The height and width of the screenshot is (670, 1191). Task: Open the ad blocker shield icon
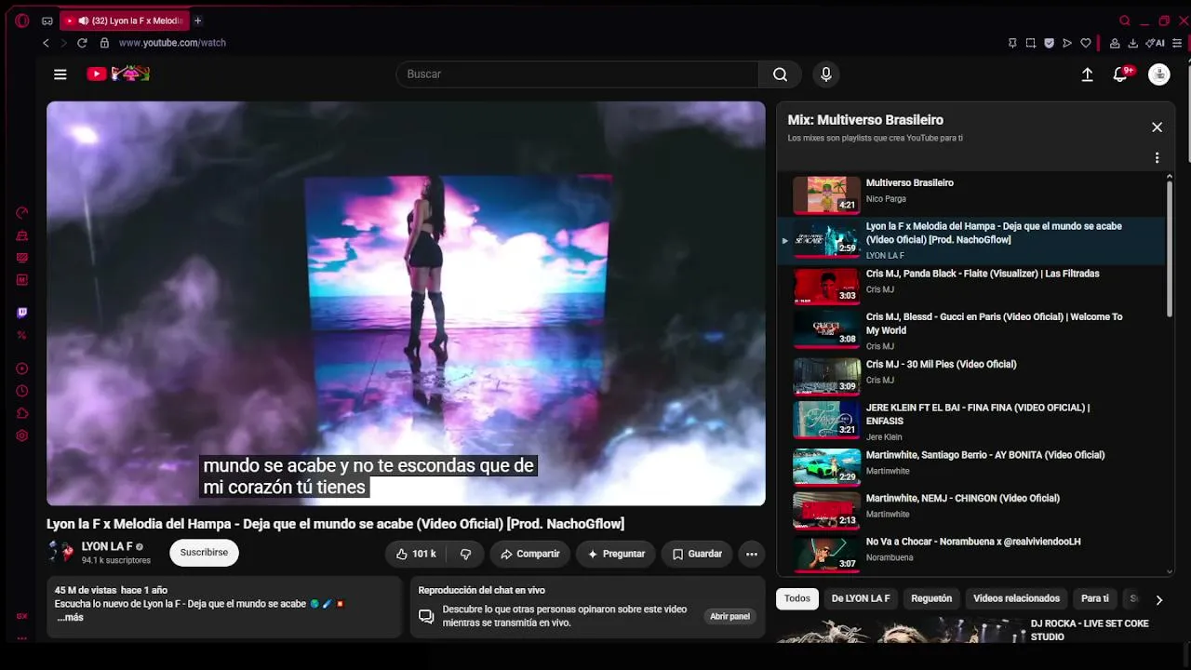coord(1049,43)
